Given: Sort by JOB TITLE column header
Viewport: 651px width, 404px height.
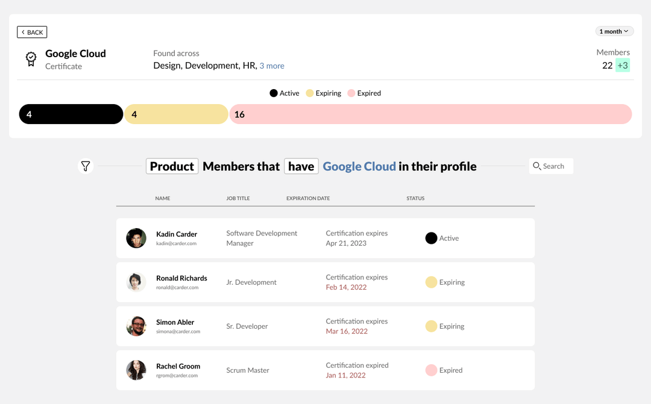Looking at the screenshot, I should click(x=238, y=198).
